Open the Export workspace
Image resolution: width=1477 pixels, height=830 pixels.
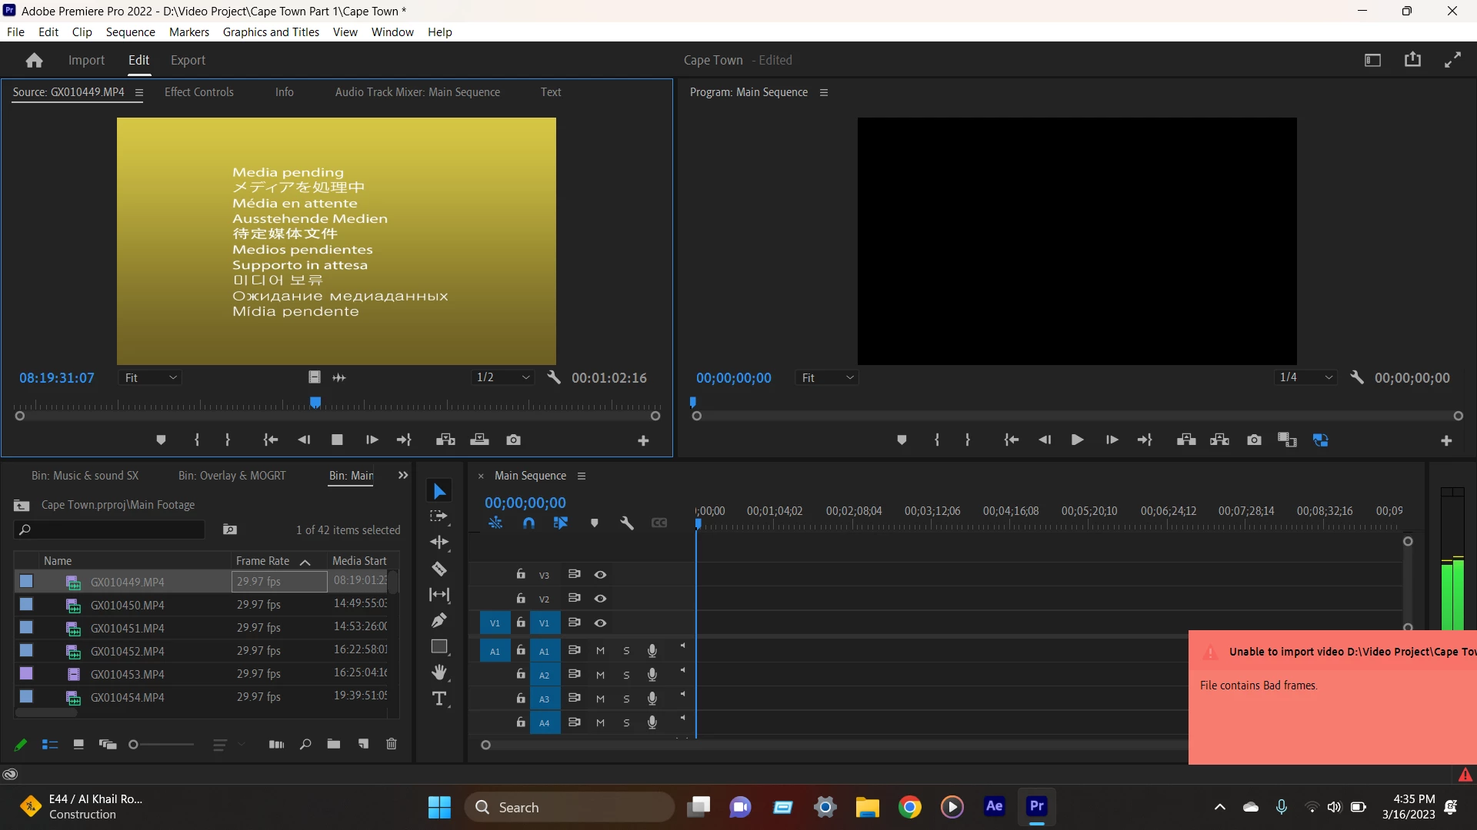tap(188, 60)
